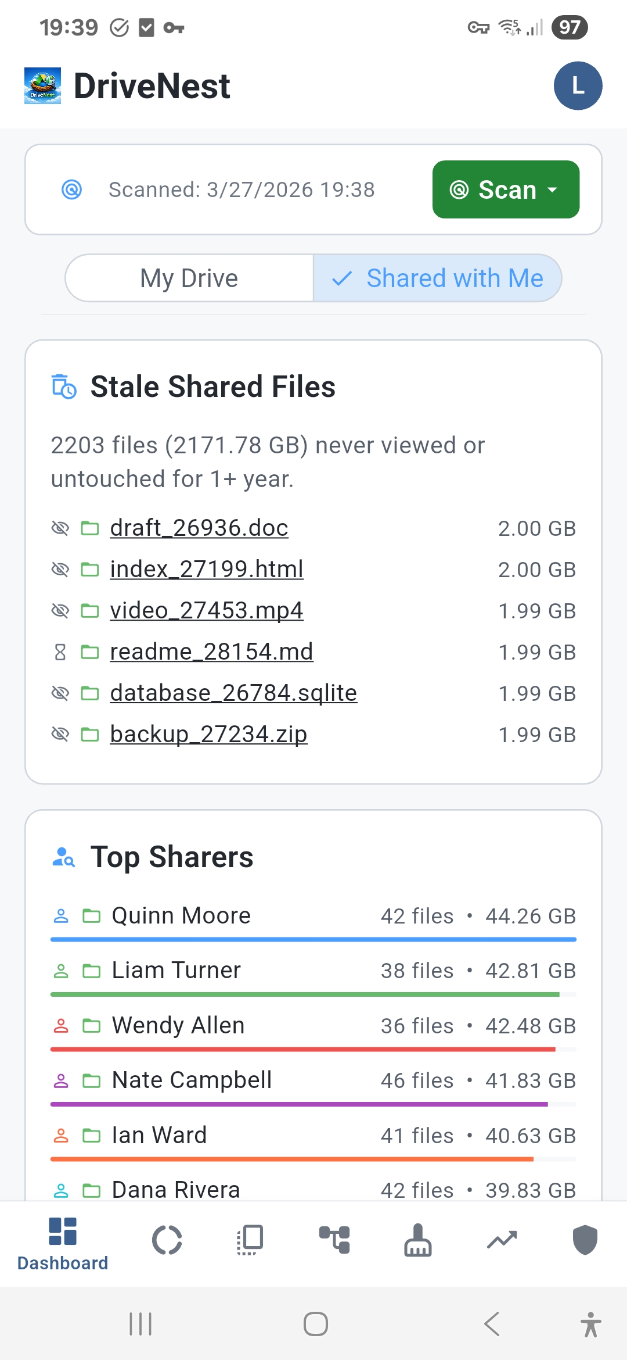Image resolution: width=627 pixels, height=1360 pixels.
Task: Open the backup_27234.zip link
Action: pyautogui.click(x=208, y=735)
